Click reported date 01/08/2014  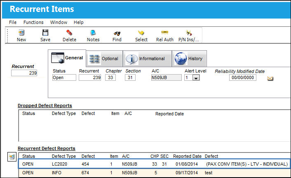pyautogui.click(x=187, y=164)
